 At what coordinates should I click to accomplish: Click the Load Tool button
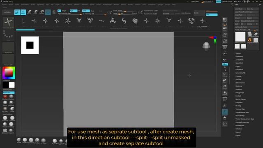(240, 9)
